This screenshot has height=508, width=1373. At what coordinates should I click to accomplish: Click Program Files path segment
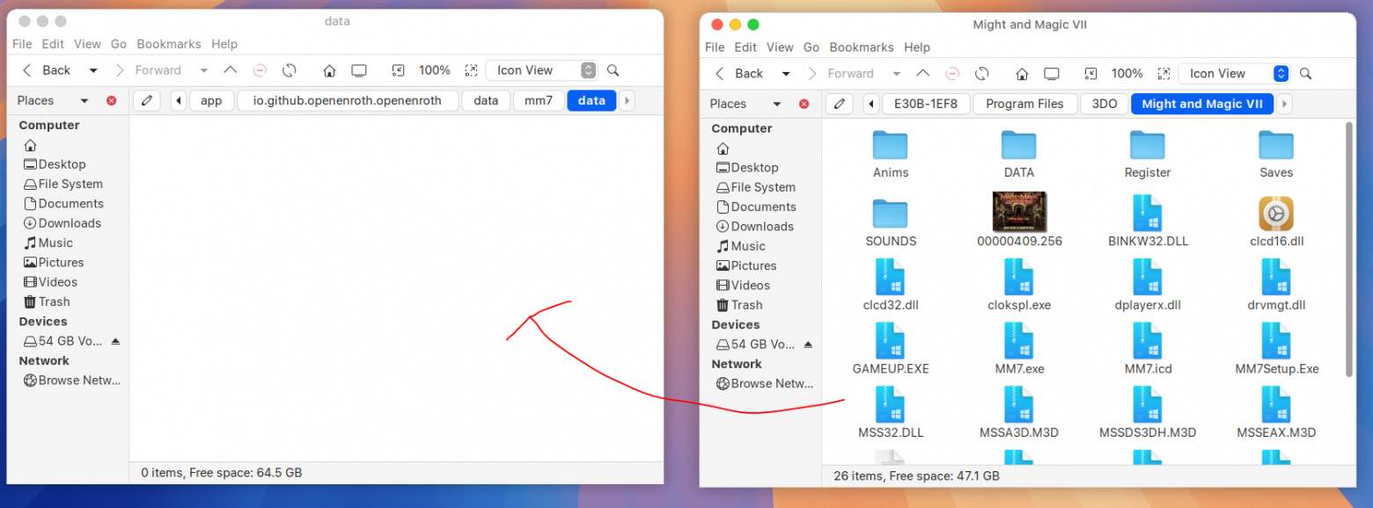pos(1024,104)
